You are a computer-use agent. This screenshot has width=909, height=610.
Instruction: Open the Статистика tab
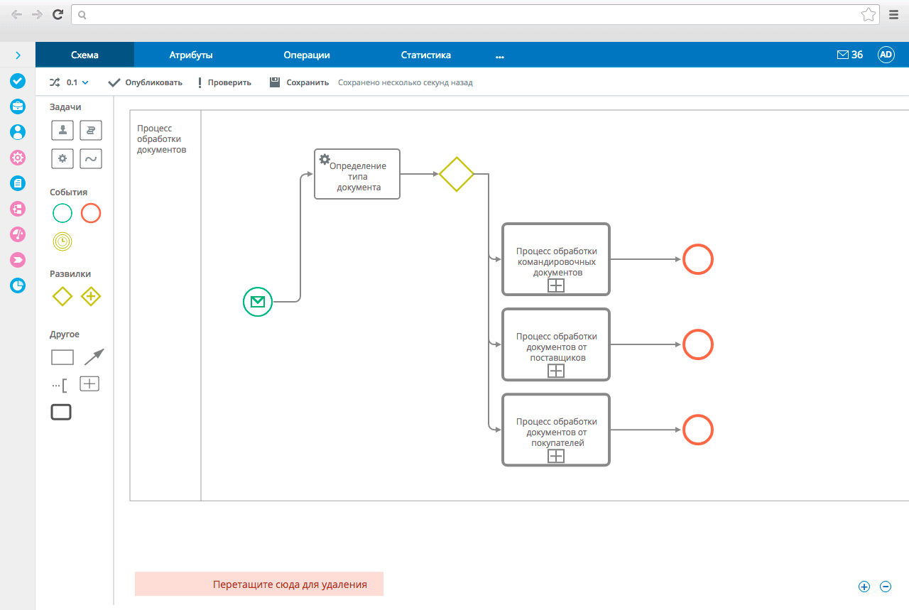(x=425, y=55)
